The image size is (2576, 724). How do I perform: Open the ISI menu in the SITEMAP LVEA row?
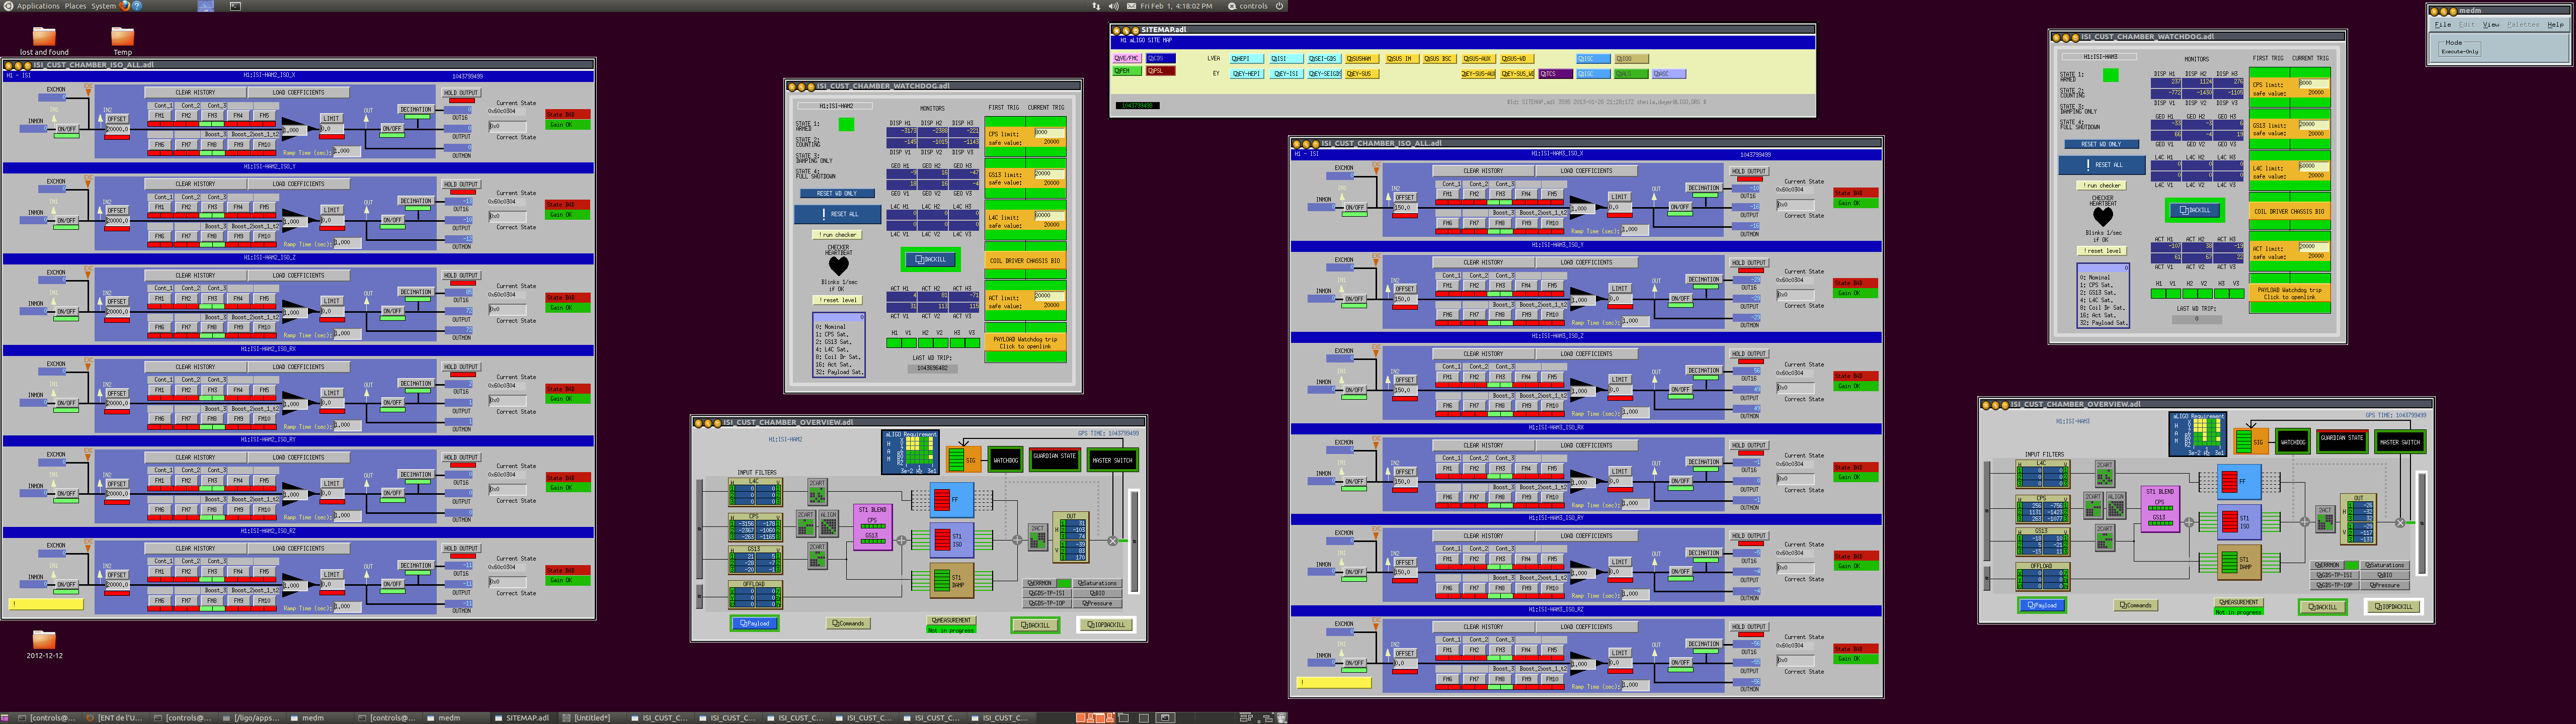(1286, 59)
